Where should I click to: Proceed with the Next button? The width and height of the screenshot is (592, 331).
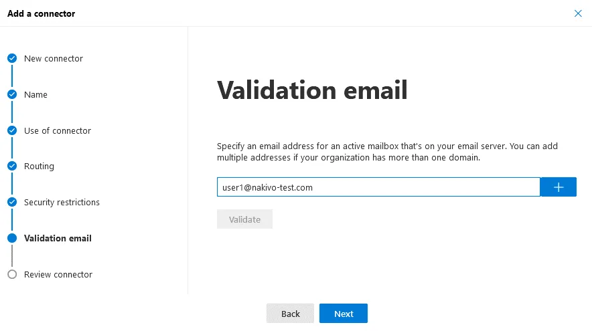coord(344,314)
